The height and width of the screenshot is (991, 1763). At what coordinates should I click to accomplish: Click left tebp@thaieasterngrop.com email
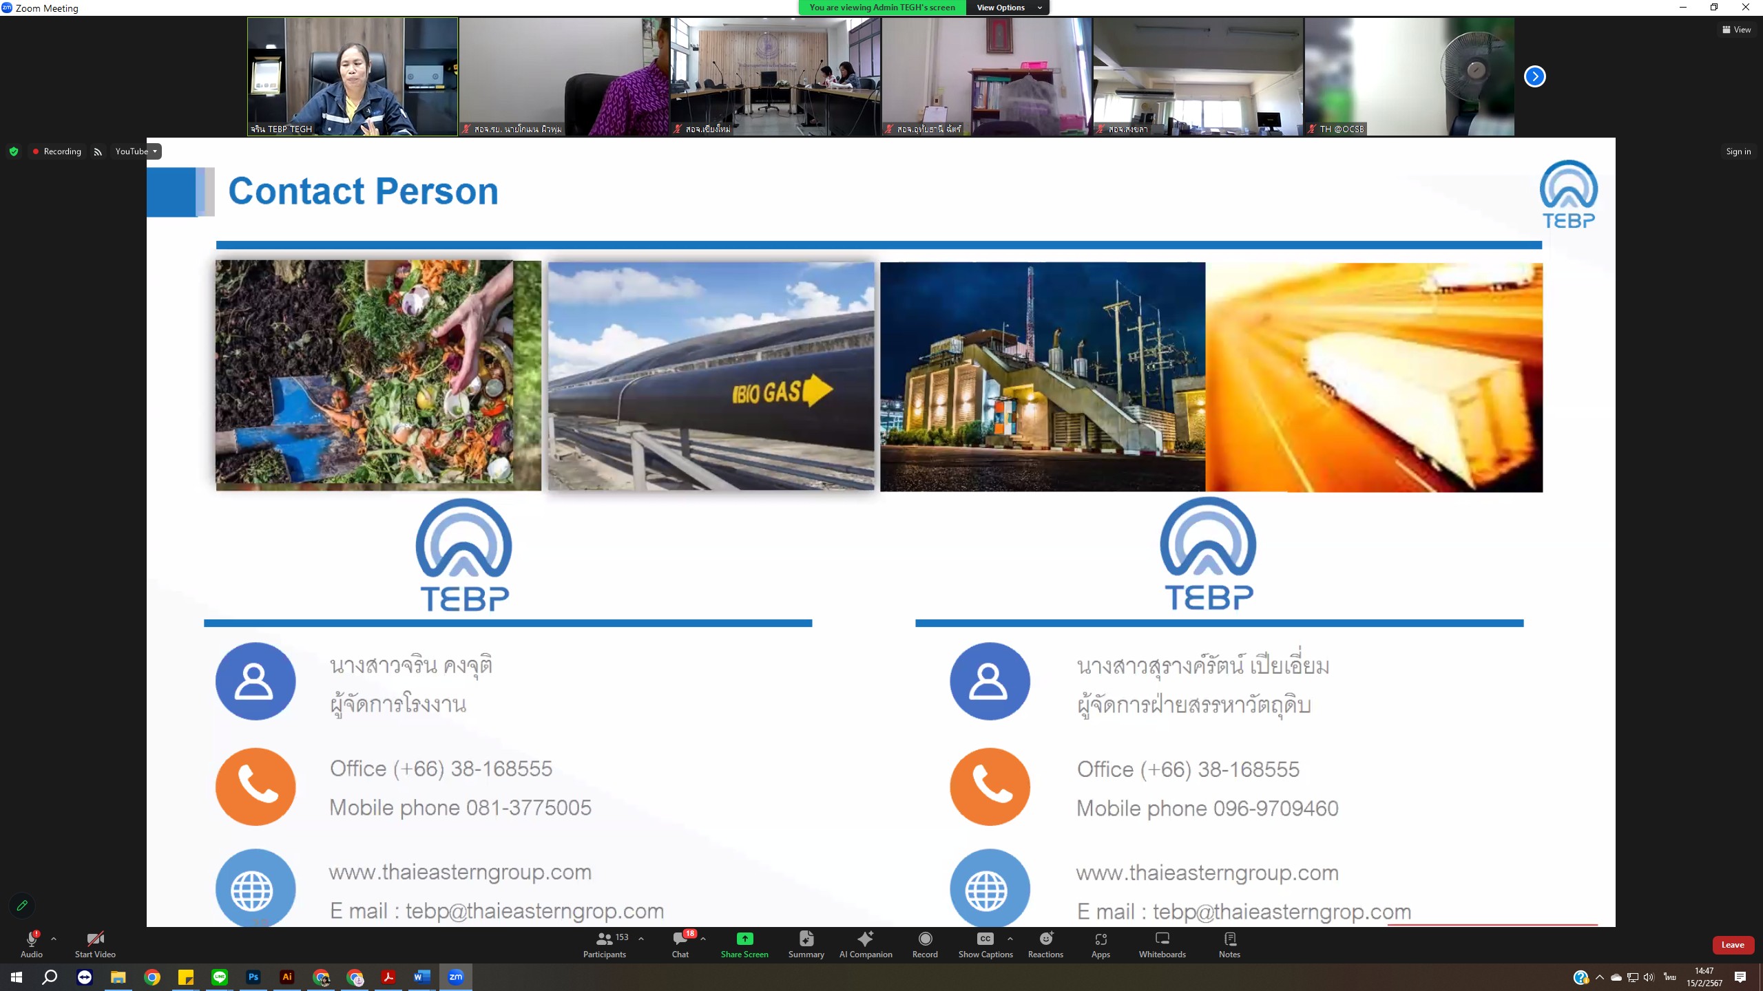pos(534,911)
